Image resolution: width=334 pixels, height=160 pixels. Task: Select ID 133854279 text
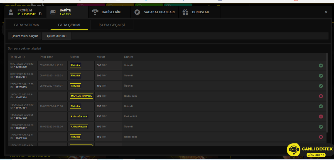pyautogui.click(x=18, y=67)
